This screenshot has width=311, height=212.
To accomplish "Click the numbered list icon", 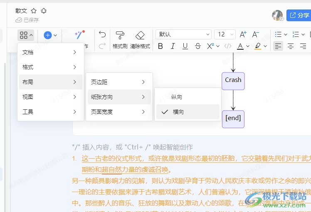I will tap(296, 34).
